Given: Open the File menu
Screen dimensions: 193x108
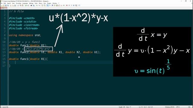Looking at the screenshot, I should (1, 3).
